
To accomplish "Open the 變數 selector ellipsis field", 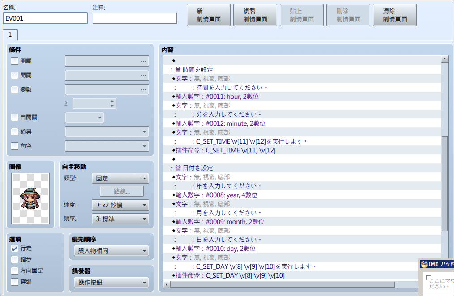I will 107,89.
